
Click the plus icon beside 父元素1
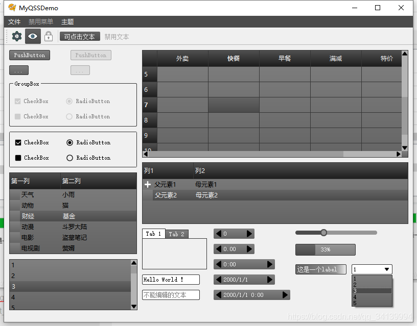148,184
